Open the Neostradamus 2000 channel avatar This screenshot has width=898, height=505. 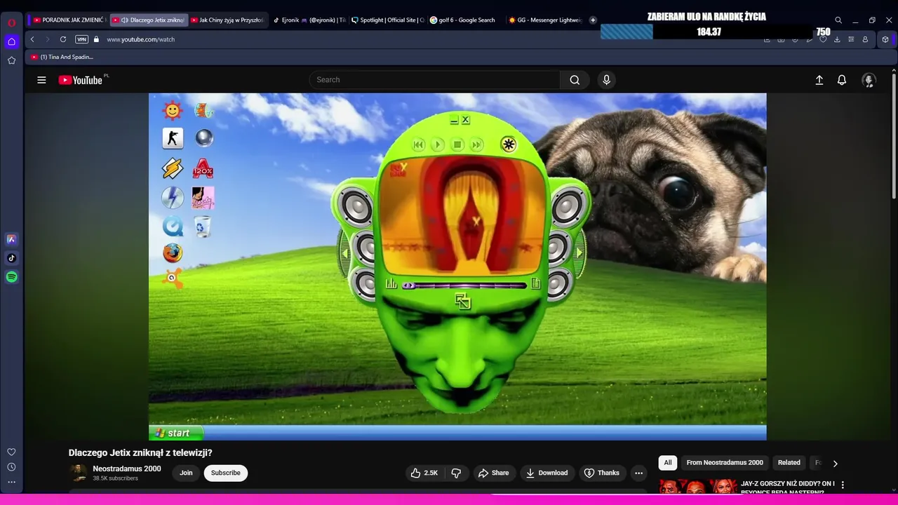pos(79,473)
